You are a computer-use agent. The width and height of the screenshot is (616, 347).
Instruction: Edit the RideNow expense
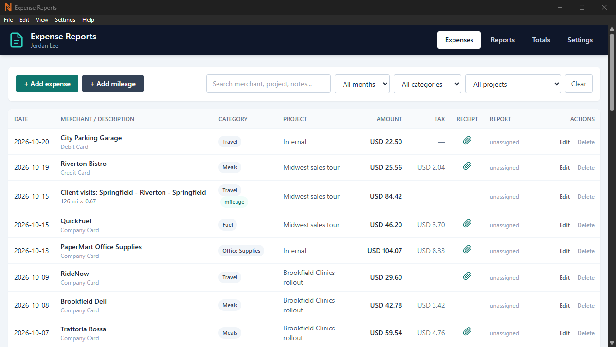coord(564,278)
